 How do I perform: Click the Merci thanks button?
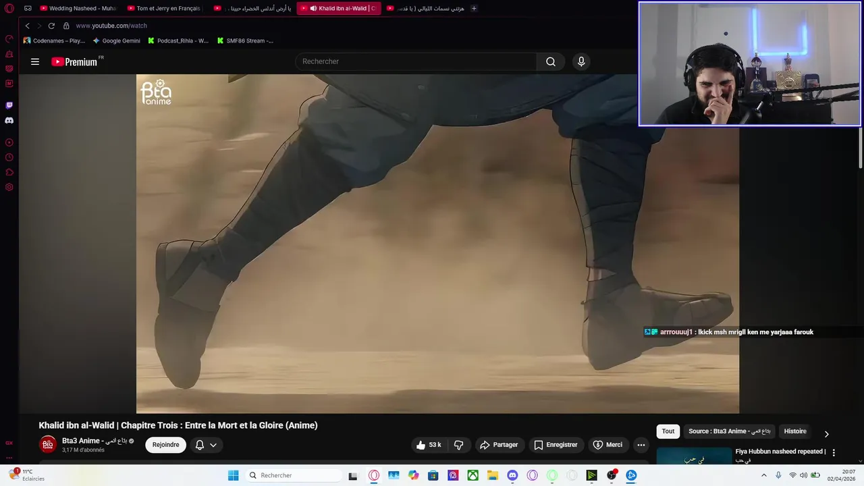coord(607,445)
